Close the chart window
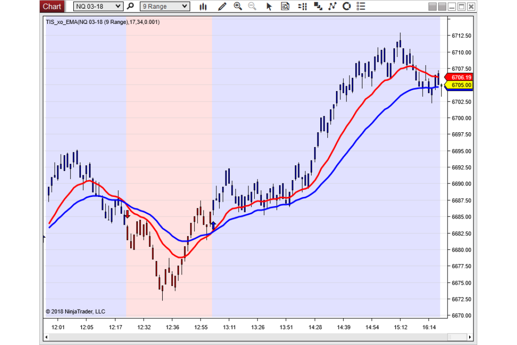This screenshot has height=345, width=517. 471,6
